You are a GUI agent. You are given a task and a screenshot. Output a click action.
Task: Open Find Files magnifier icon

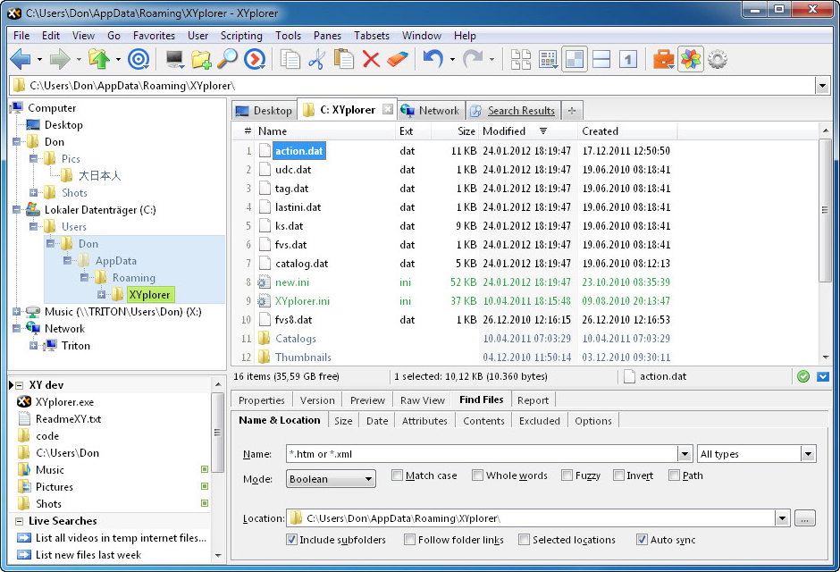coord(227,59)
